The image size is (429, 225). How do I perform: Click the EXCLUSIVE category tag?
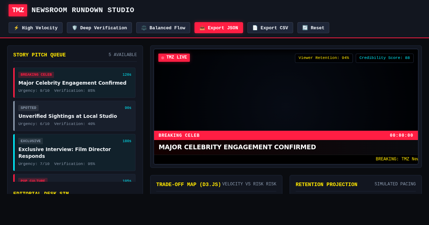[30, 141]
